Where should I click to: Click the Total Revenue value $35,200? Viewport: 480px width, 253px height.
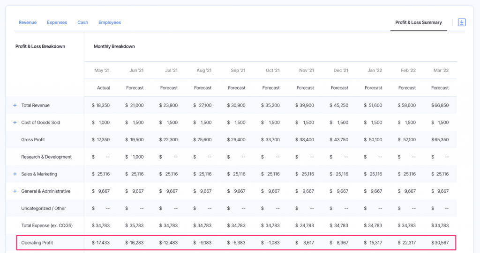click(x=270, y=105)
